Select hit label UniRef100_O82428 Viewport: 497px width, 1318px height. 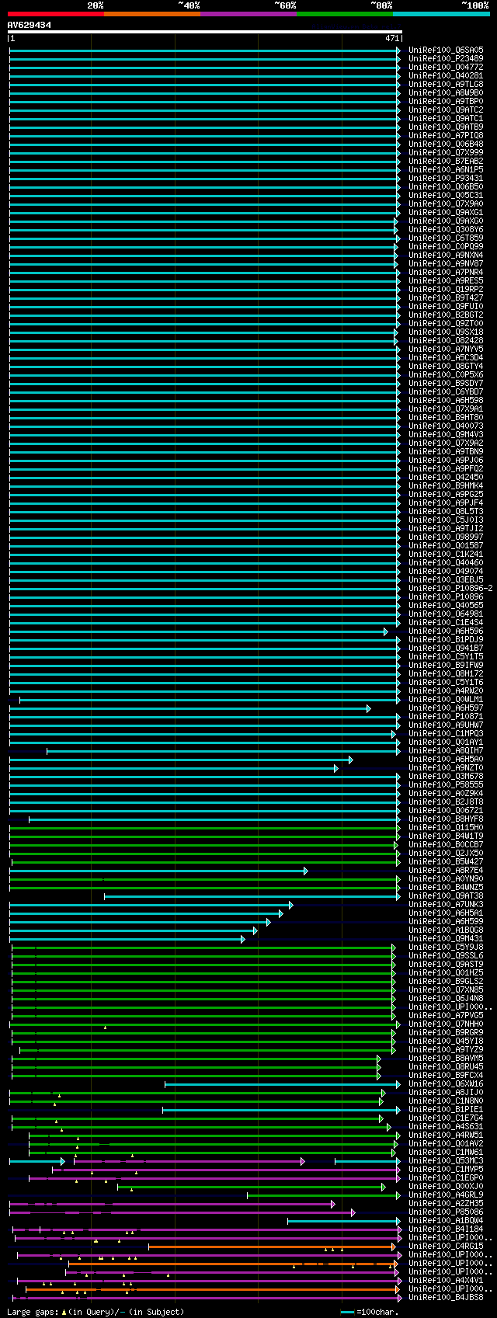click(446, 340)
